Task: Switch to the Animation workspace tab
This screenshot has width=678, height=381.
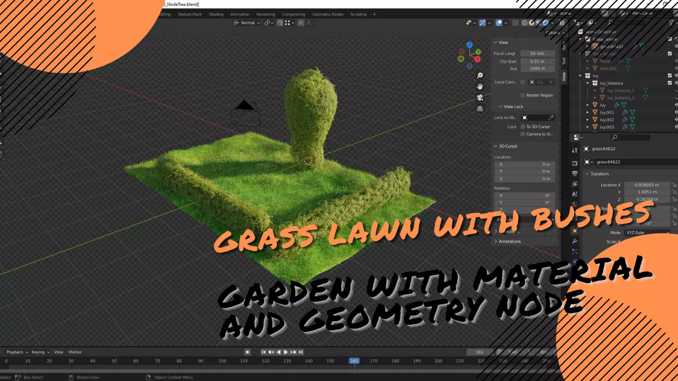Action: pyautogui.click(x=240, y=14)
